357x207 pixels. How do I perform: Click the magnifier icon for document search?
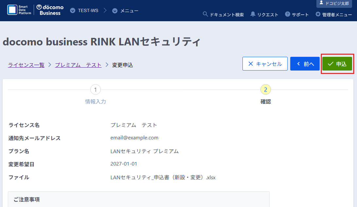tap(205, 14)
